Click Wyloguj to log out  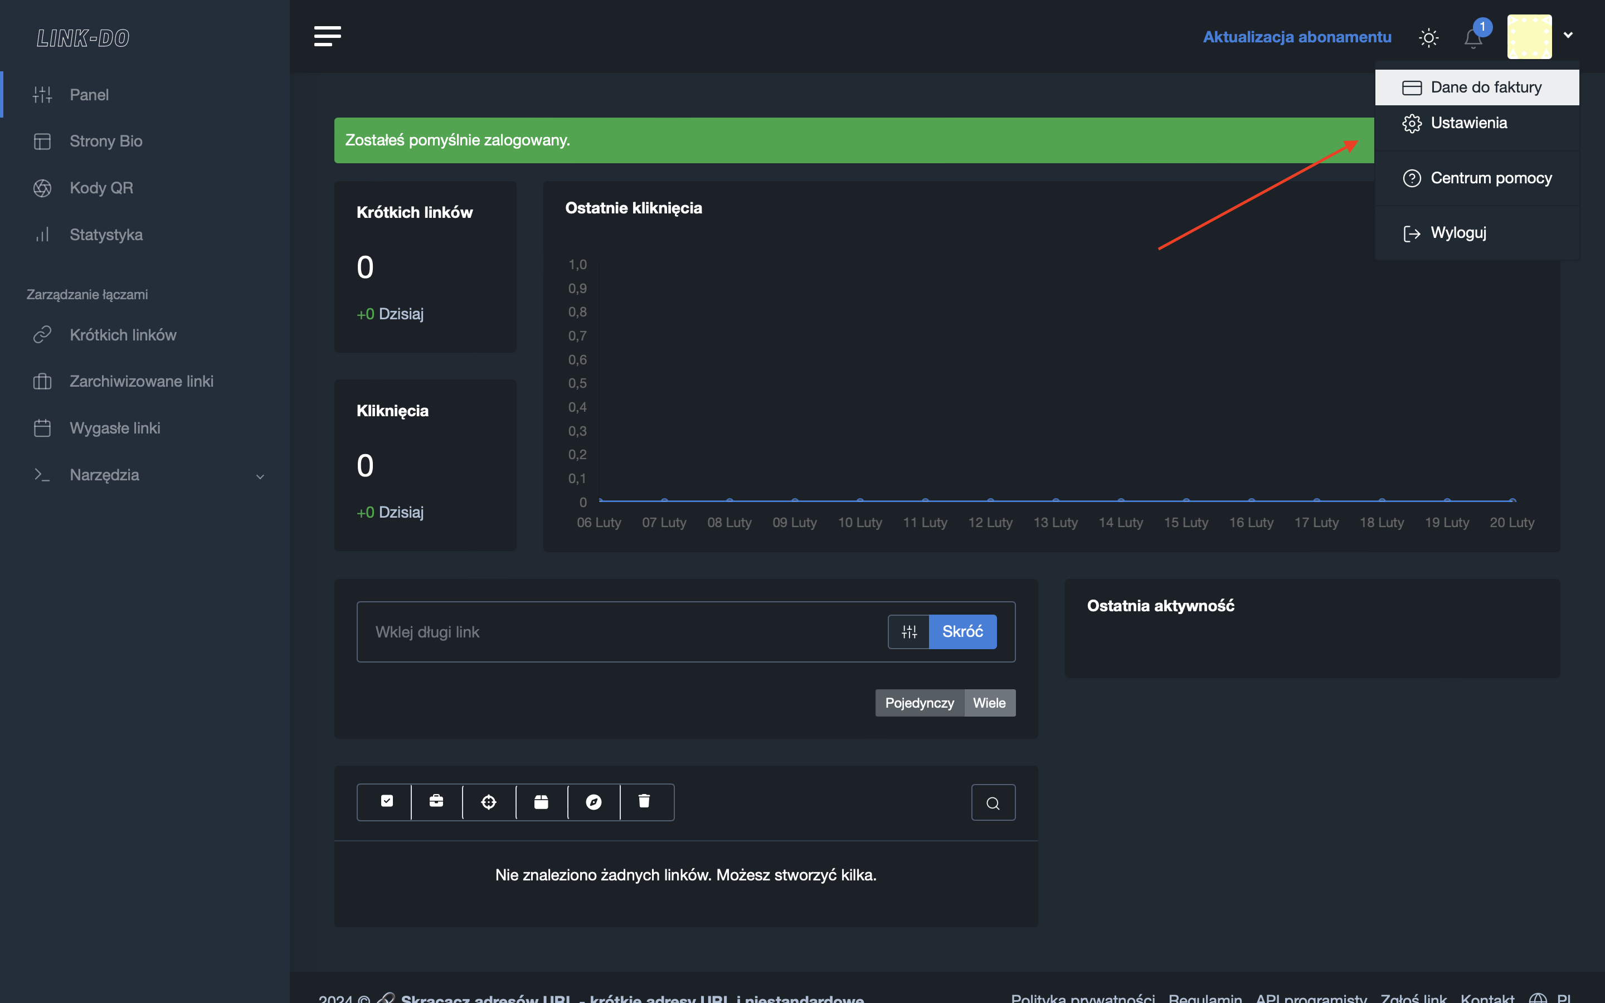point(1458,233)
